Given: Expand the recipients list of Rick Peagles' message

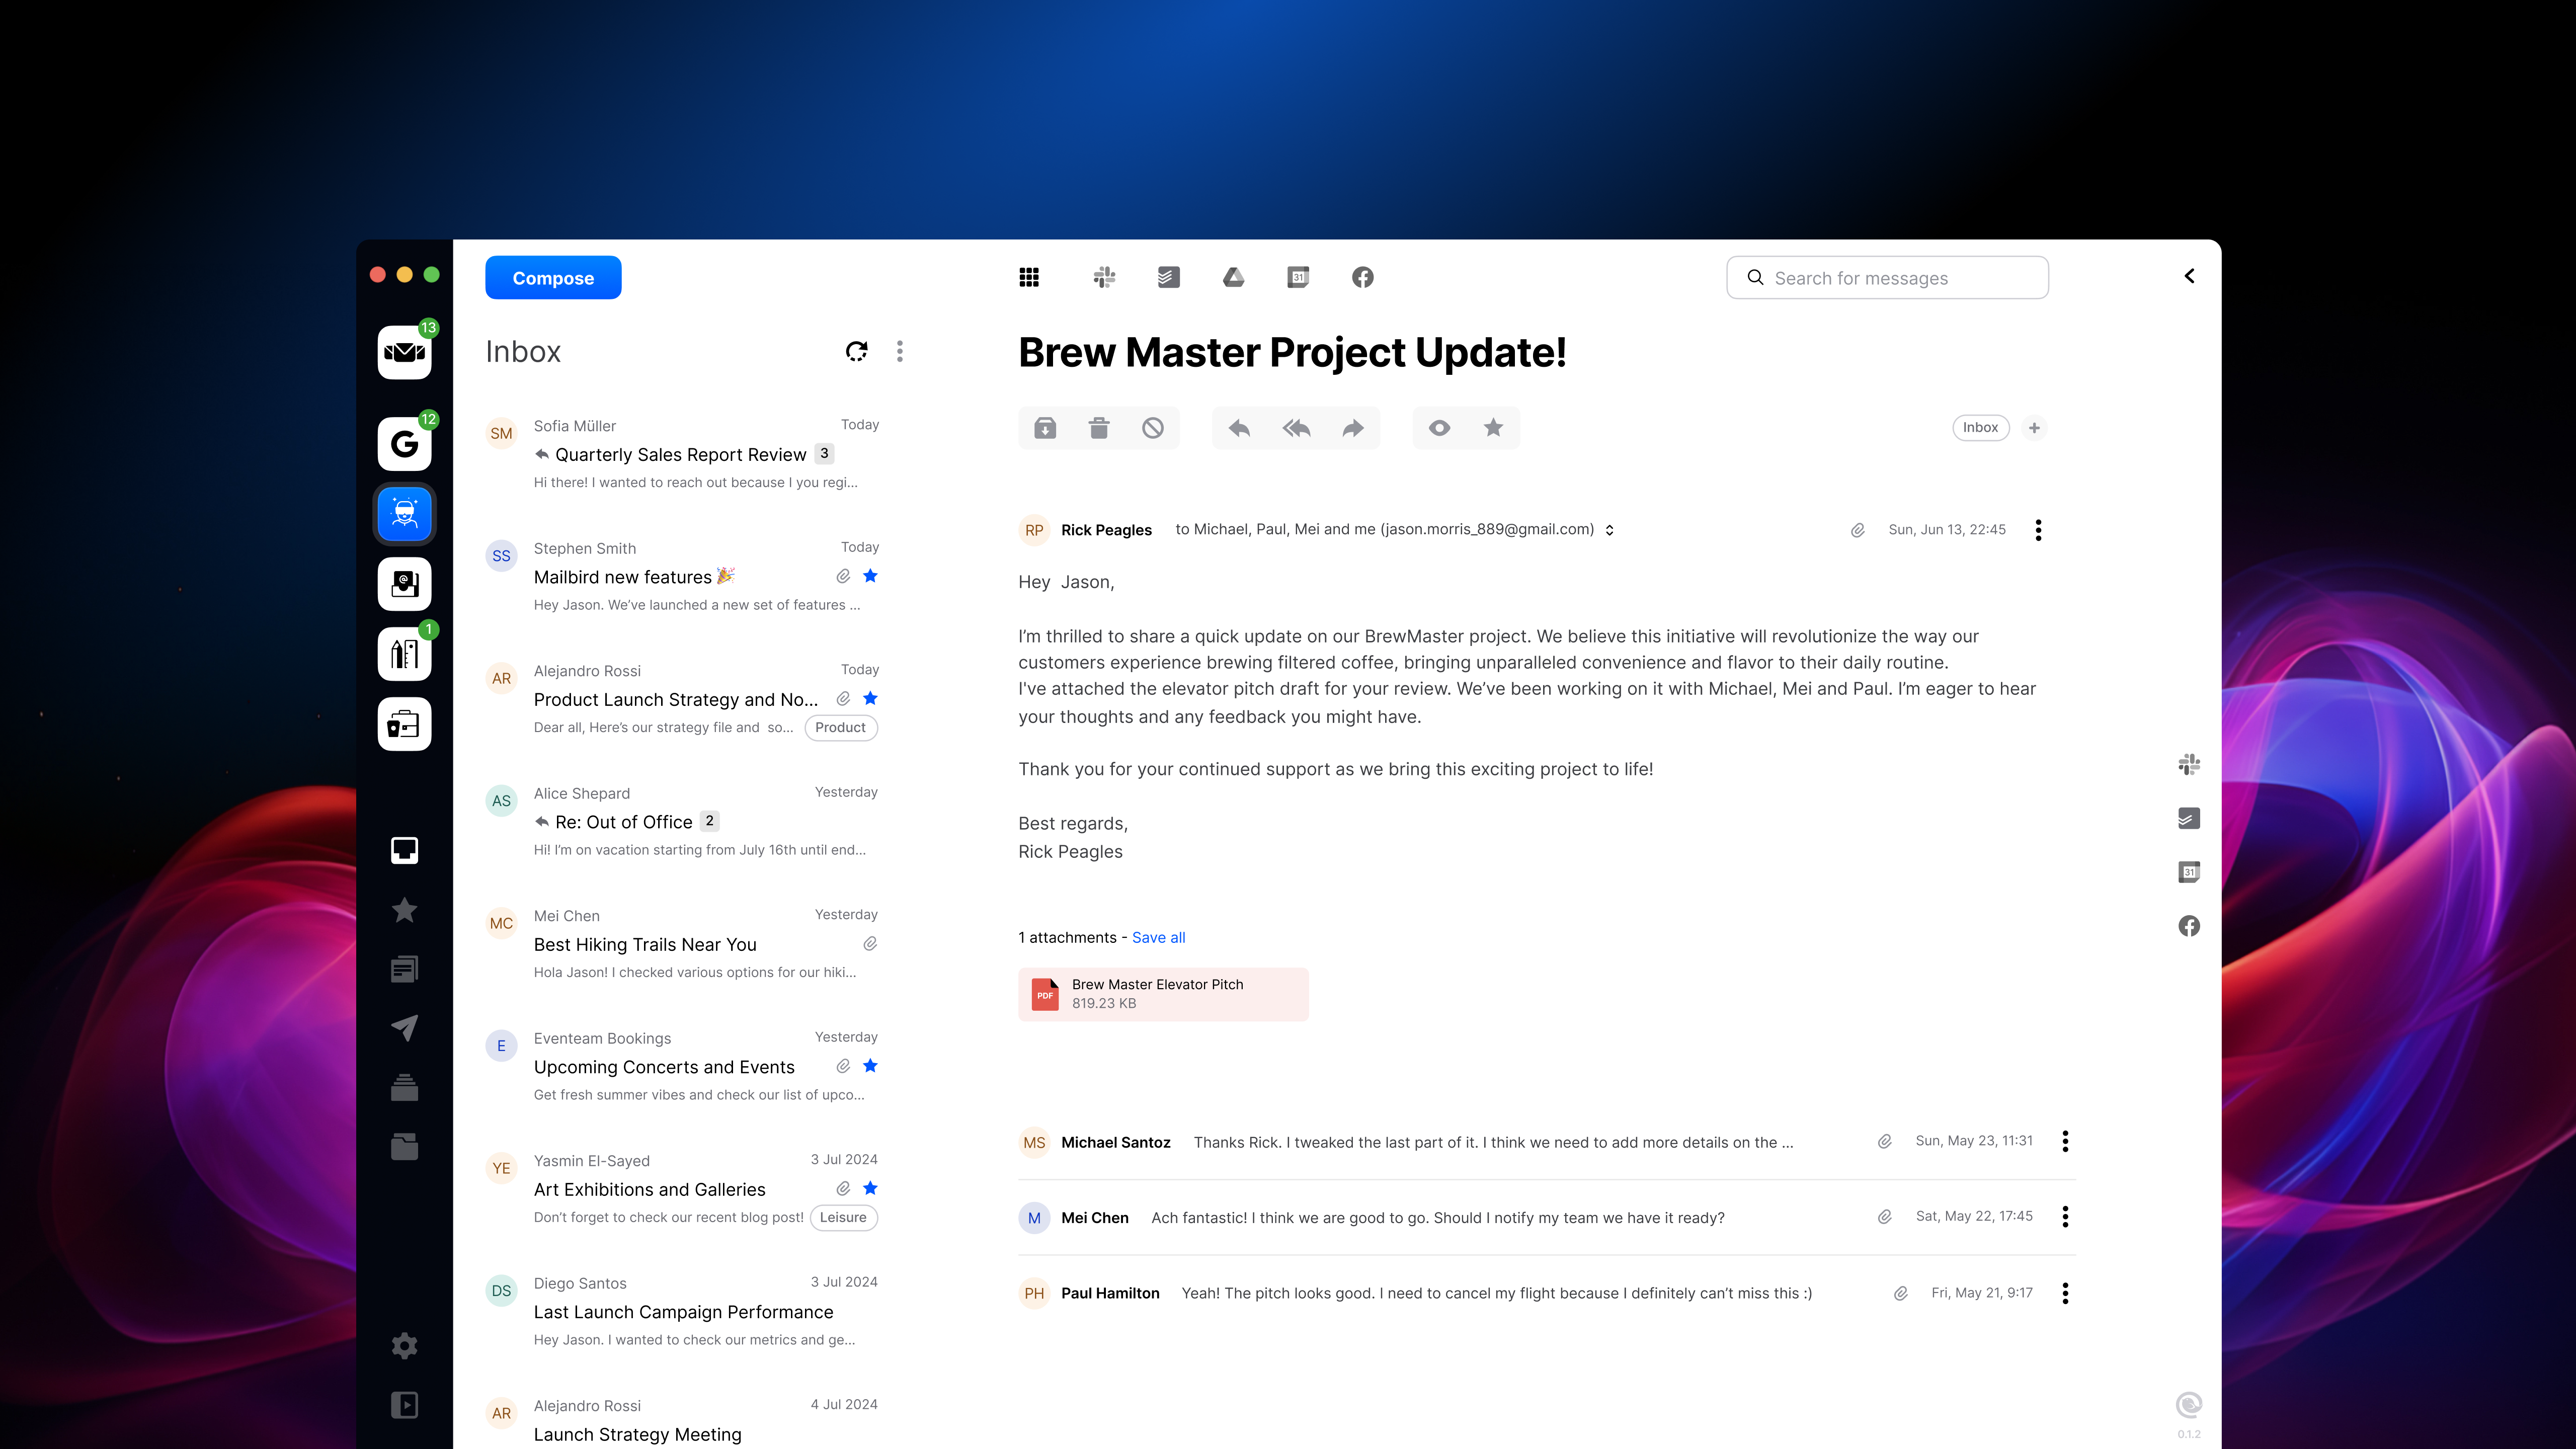Looking at the screenshot, I should pyautogui.click(x=1610, y=530).
